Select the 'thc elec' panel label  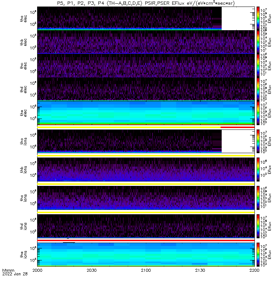coord(23,66)
